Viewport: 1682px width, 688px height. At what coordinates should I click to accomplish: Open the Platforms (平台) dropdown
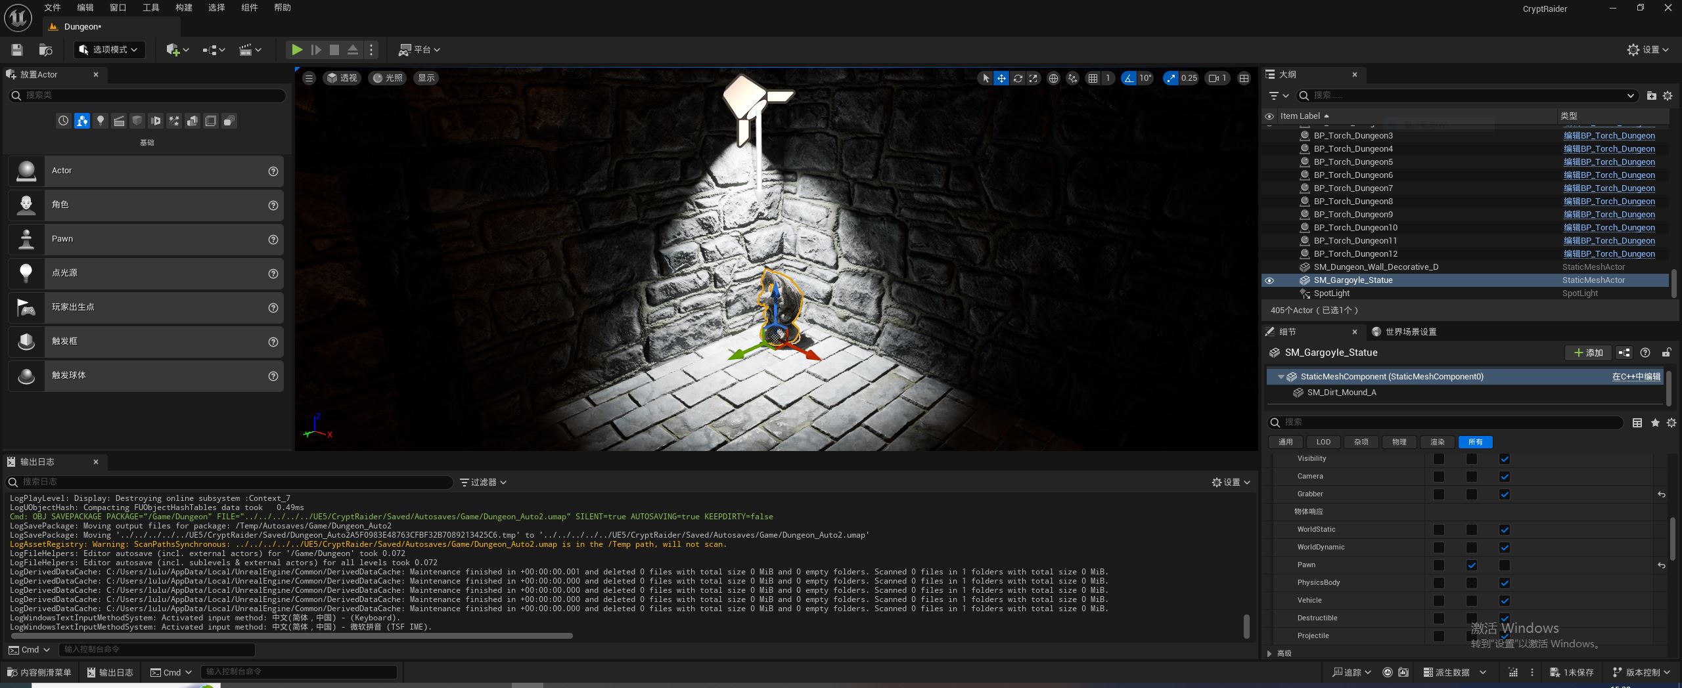[419, 50]
